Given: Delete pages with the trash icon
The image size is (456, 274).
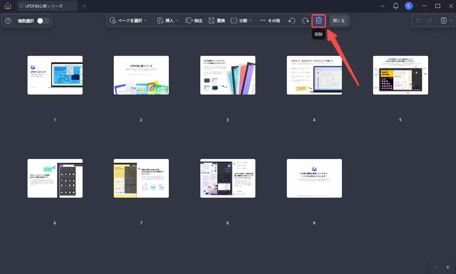Looking at the screenshot, I should pyautogui.click(x=319, y=20).
